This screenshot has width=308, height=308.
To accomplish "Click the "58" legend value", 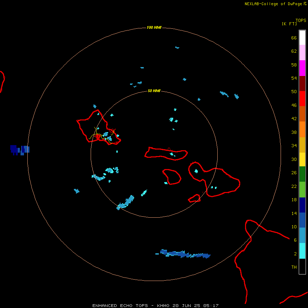I will [294, 65].
